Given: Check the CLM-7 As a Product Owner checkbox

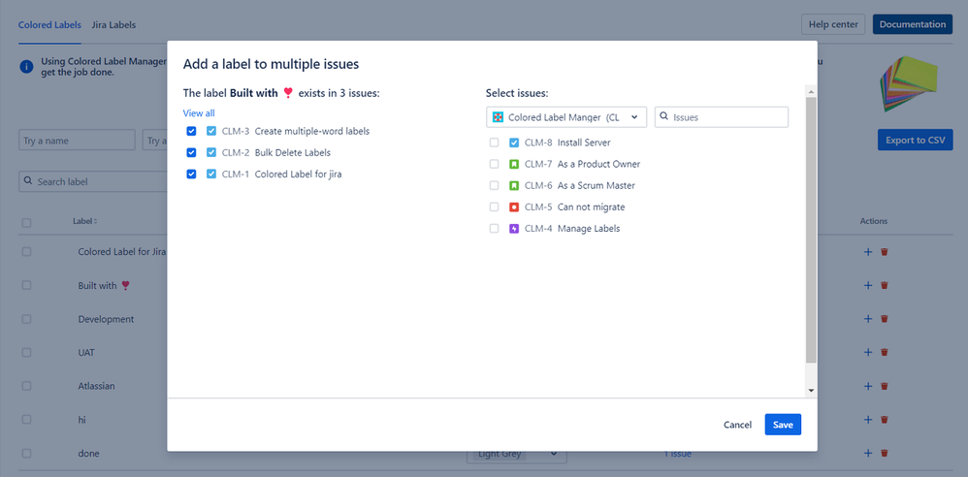Looking at the screenshot, I should (x=494, y=164).
